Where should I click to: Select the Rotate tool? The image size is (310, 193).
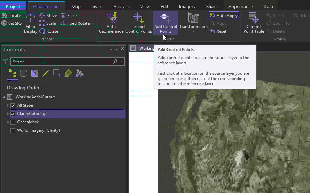(49, 31)
